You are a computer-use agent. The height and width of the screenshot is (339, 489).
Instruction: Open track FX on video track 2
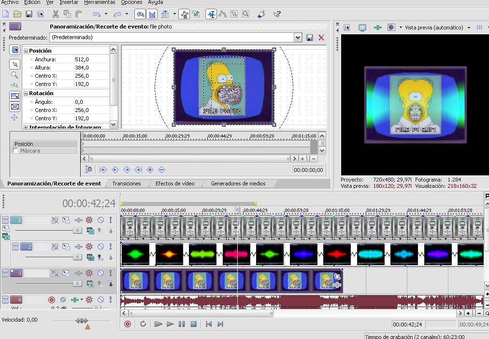point(79,247)
